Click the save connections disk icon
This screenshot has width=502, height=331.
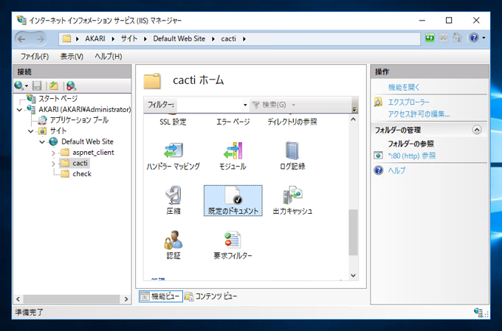(37, 86)
